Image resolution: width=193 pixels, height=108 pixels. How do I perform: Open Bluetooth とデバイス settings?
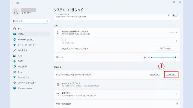[31, 40]
